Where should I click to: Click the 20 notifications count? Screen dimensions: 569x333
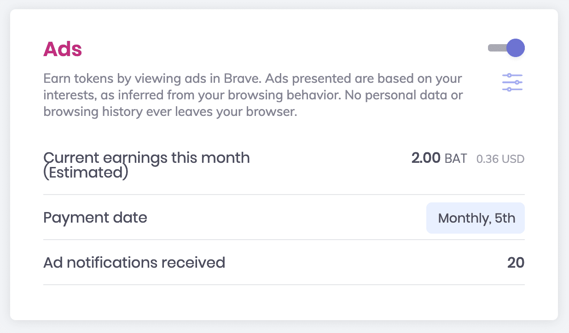coord(516,263)
